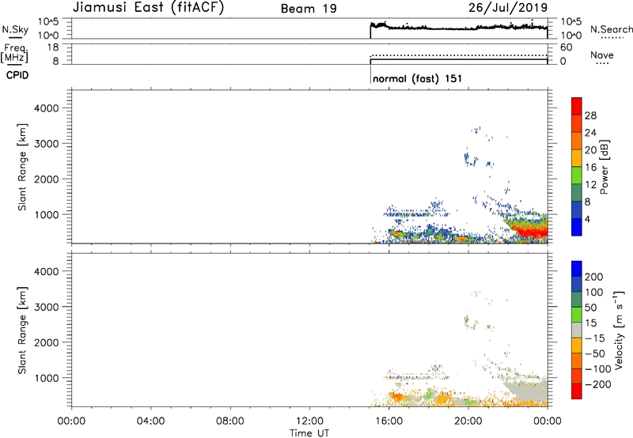Viewport: 633px width, 438px height.
Task: Click the orange velocity patch near 16:00
Action: click(x=397, y=397)
